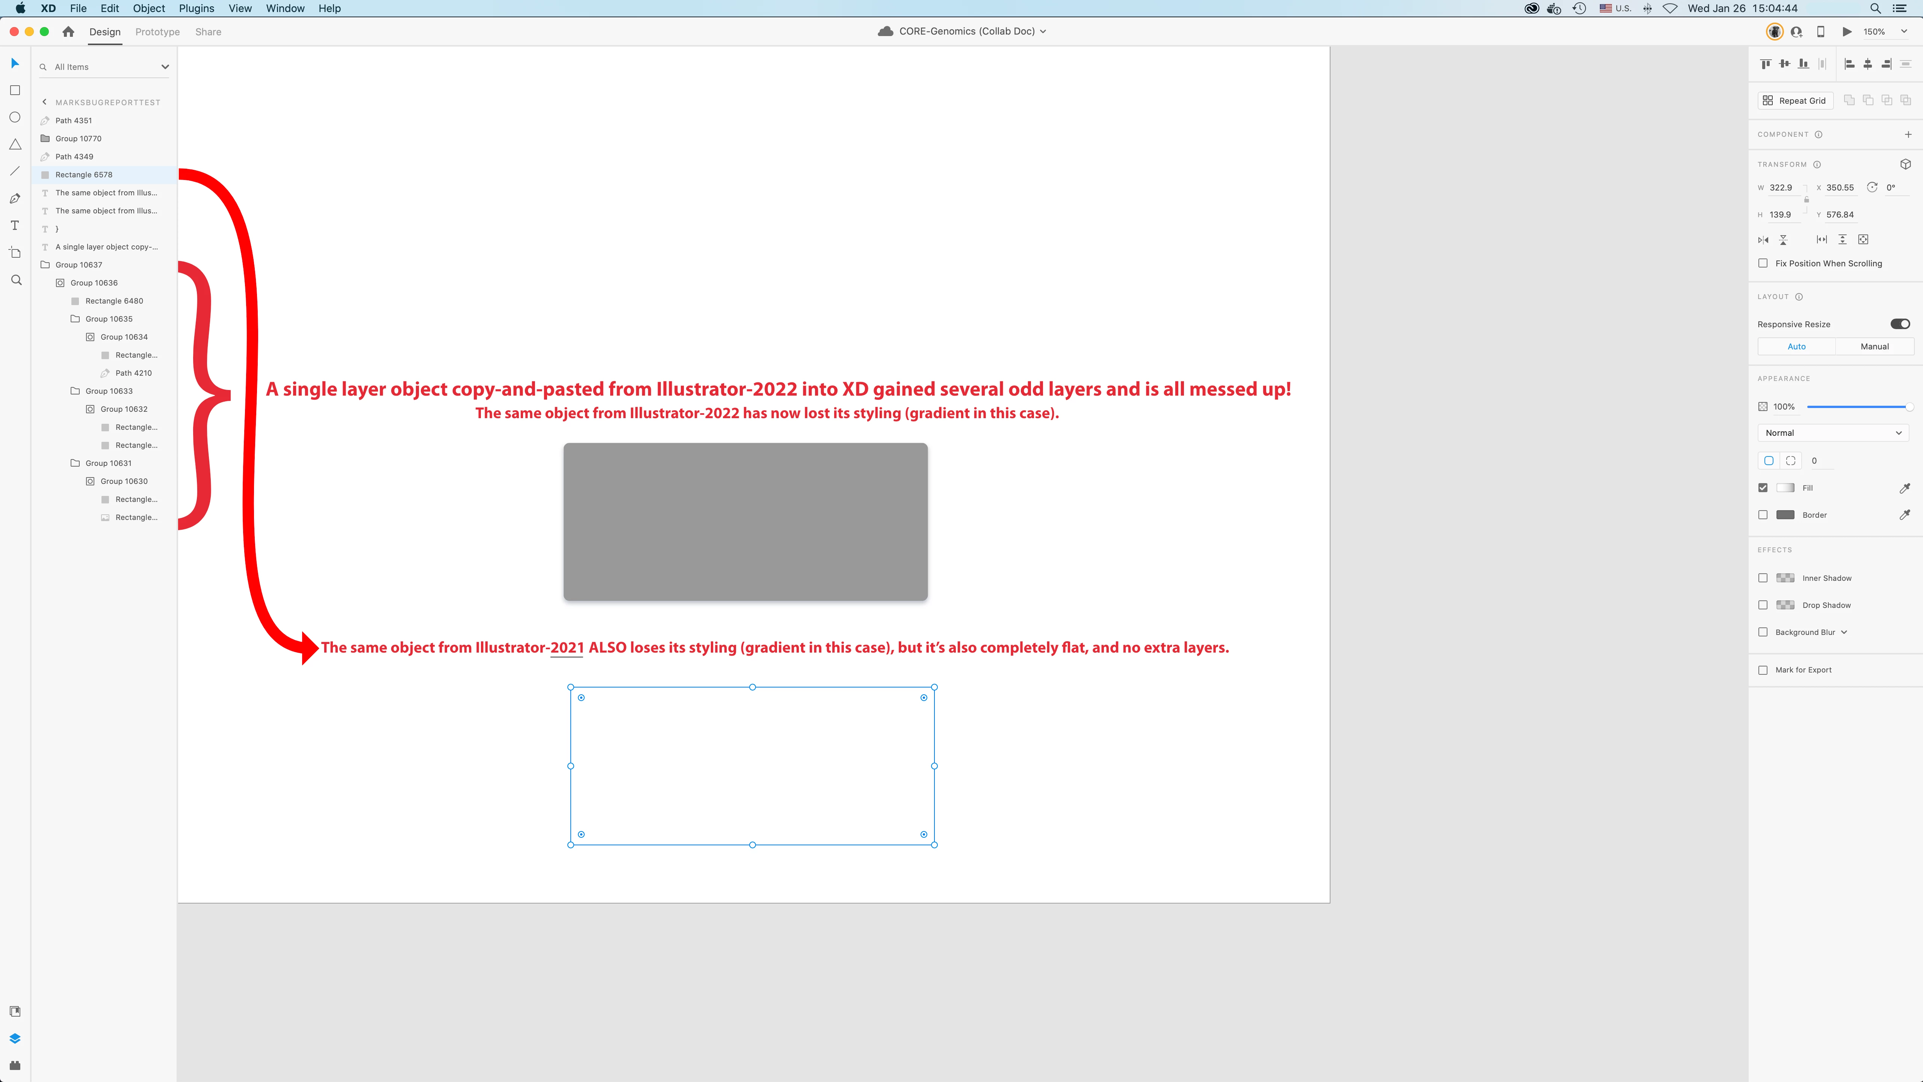Select the Pen tool in toolbar
The image size is (1923, 1082).
(x=15, y=198)
